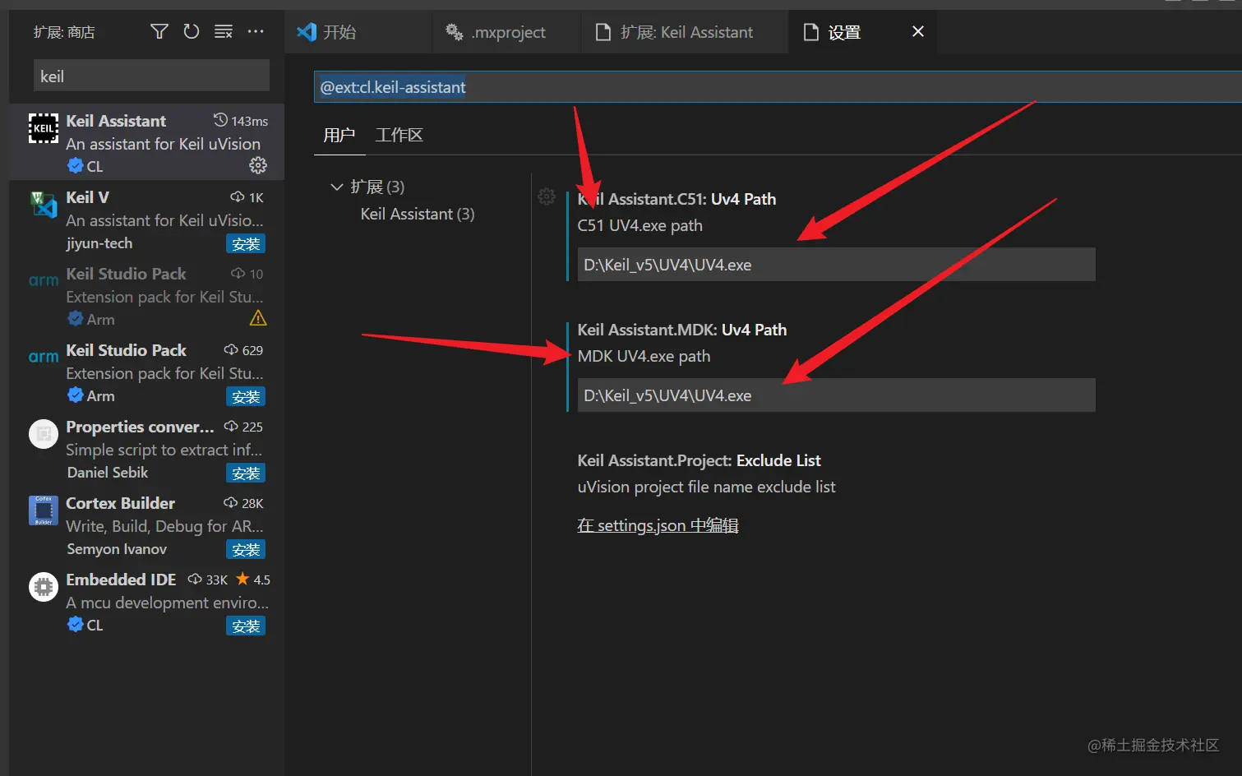Refresh the extensions marketplace list
This screenshot has width=1242, height=776.
[192, 31]
